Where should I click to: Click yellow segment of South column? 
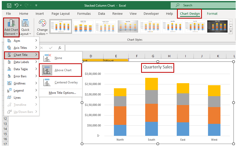click(x=152, y=84)
